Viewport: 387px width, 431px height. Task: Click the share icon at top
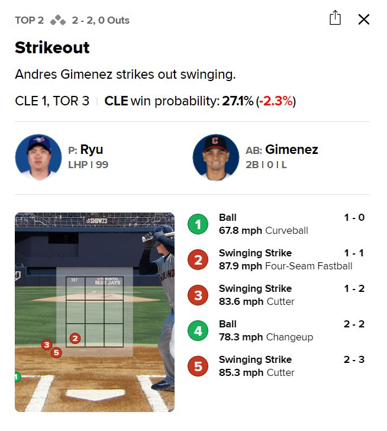click(335, 18)
